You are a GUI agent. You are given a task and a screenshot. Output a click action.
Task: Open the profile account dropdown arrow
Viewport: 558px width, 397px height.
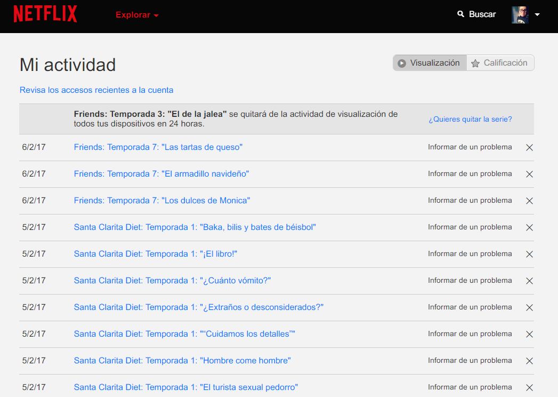[x=538, y=14]
